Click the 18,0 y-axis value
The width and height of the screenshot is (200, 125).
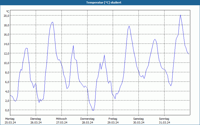coord(7,25)
